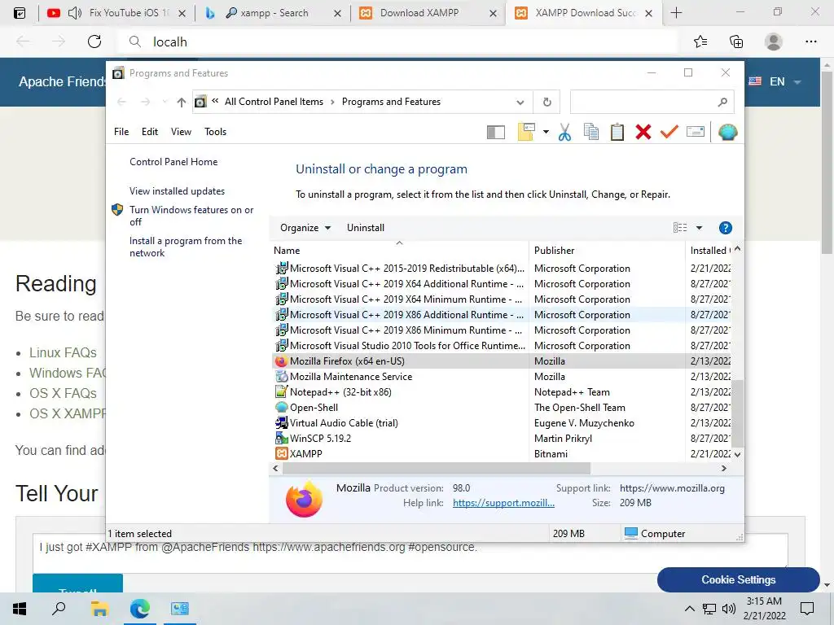This screenshot has height=625, width=834.
Task: Click the vertical scrollbar thumb in program list
Action: (x=737, y=414)
